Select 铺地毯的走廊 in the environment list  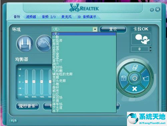(84, 74)
